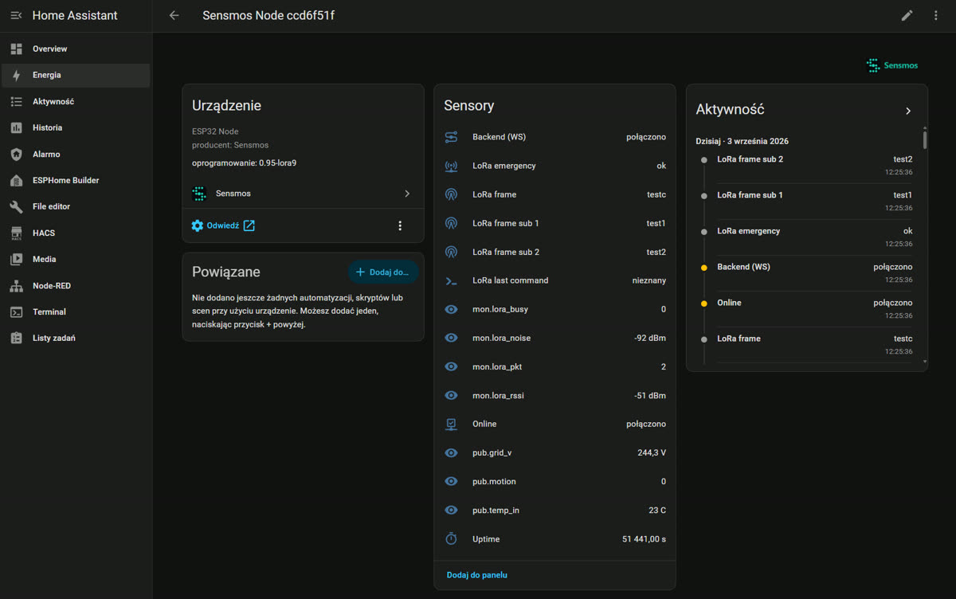Open Historia in the sidebar

76,128
